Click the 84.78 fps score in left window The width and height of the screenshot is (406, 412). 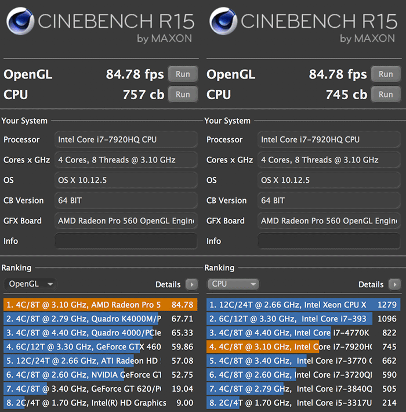(135, 74)
